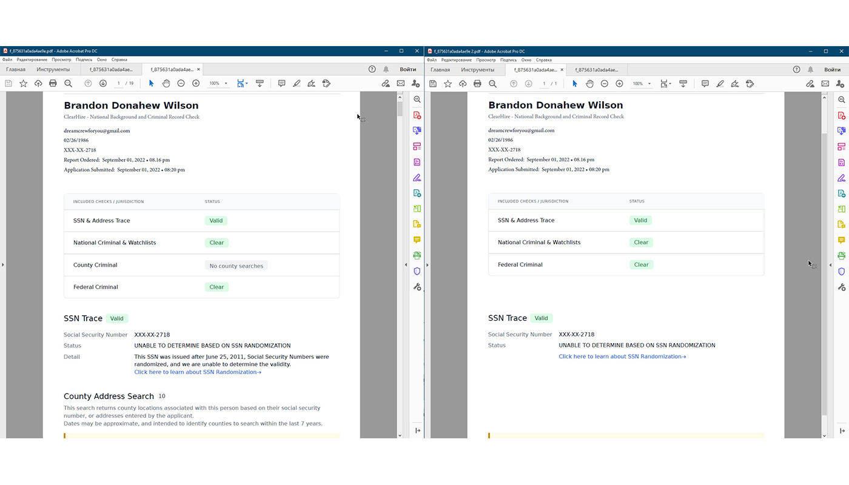Select the highlighter pen tool in the left window
The image size is (849, 485).
tap(297, 84)
